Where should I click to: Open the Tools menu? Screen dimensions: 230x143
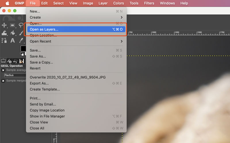[x=134, y=3]
